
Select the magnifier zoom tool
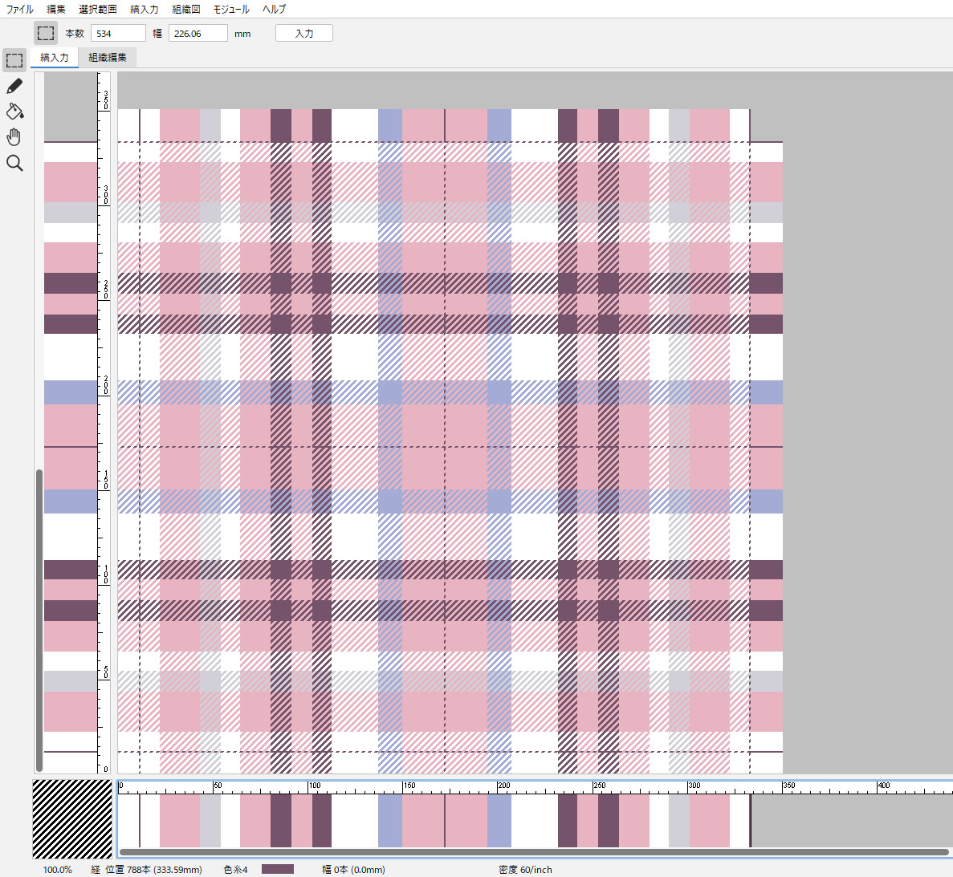pyautogui.click(x=14, y=164)
